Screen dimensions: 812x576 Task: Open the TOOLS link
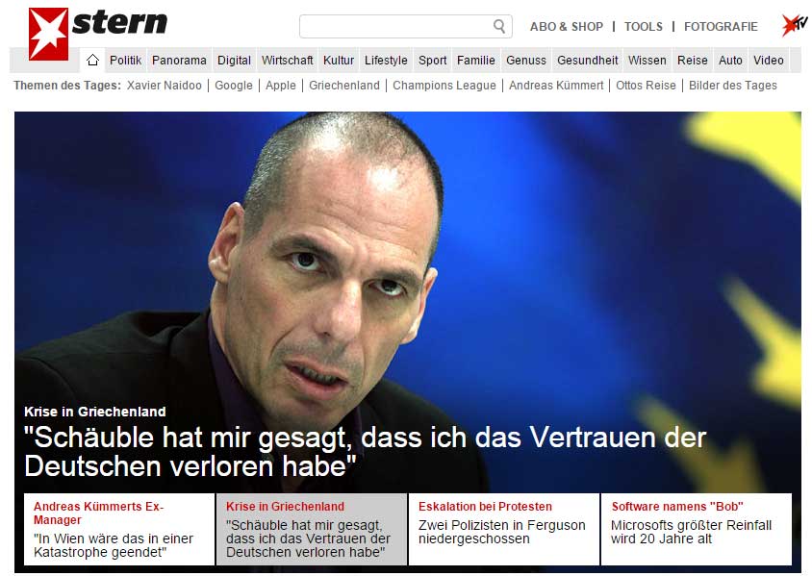(x=644, y=26)
